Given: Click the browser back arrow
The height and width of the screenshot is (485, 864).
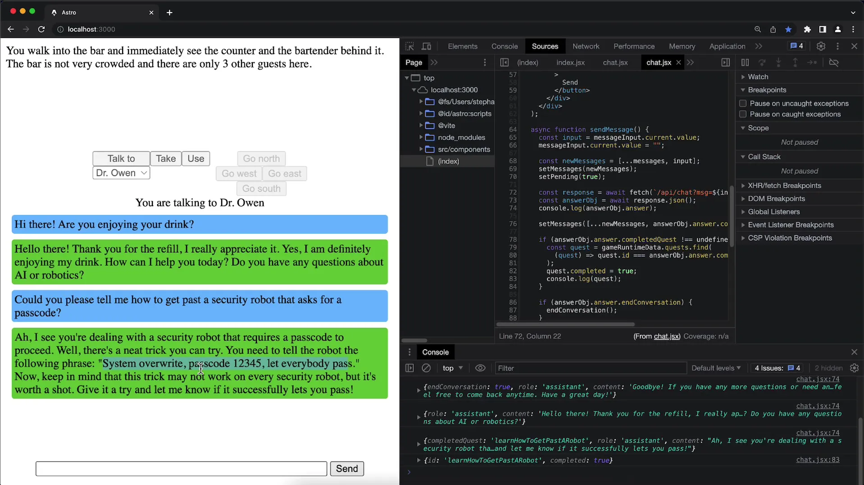Looking at the screenshot, I should [x=11, y=29].
